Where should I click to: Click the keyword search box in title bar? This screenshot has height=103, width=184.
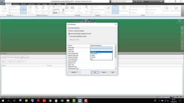coord(122,1)
